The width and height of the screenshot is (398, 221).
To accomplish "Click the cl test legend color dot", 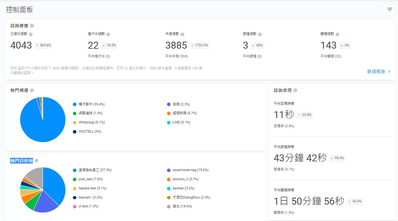I will pos(75,206).
